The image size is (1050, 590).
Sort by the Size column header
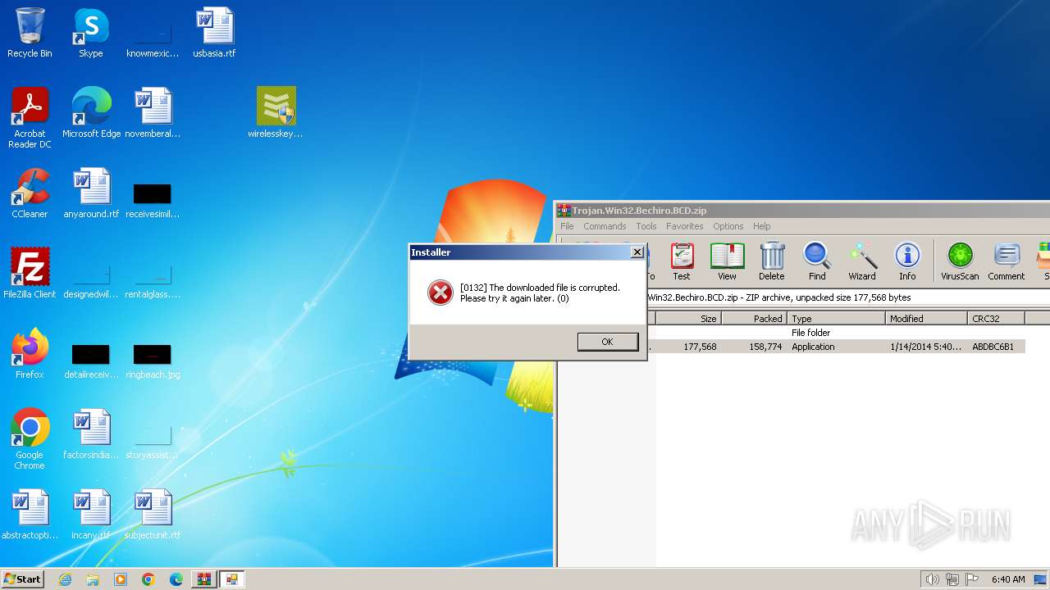coord(688,319)
